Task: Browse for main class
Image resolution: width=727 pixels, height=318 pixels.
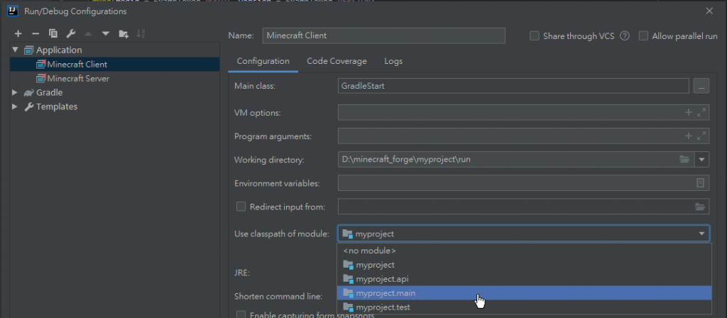Action: (701, 86)
